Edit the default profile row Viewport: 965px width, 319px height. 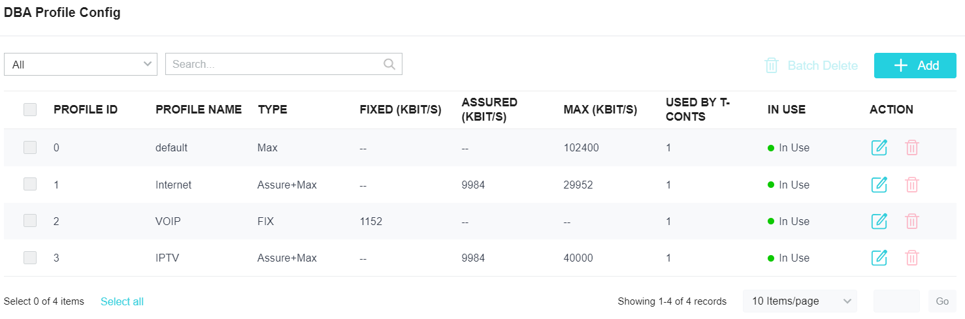879,147
